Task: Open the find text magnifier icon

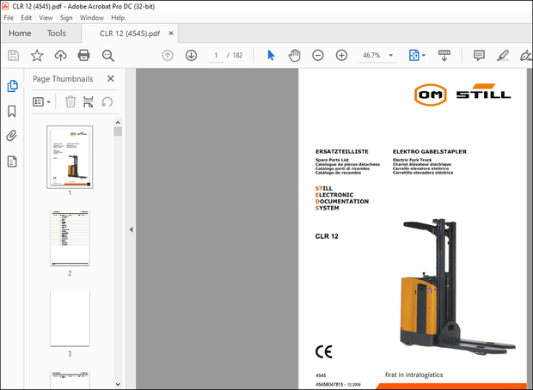Action: coord(108,55)
